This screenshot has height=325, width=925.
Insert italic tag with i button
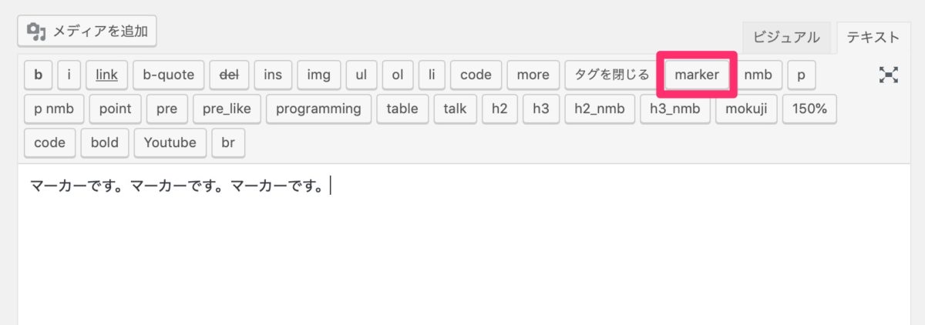(x=69, y=75)
